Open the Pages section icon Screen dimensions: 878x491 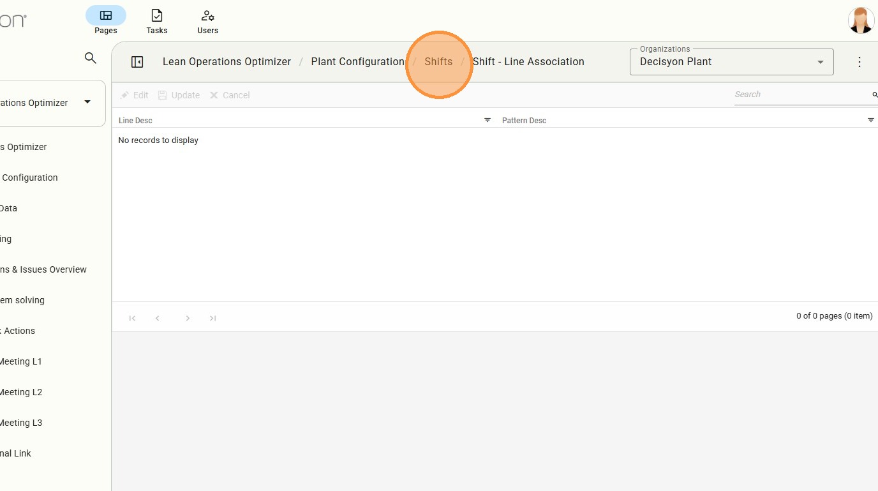[x=106, y=16]
